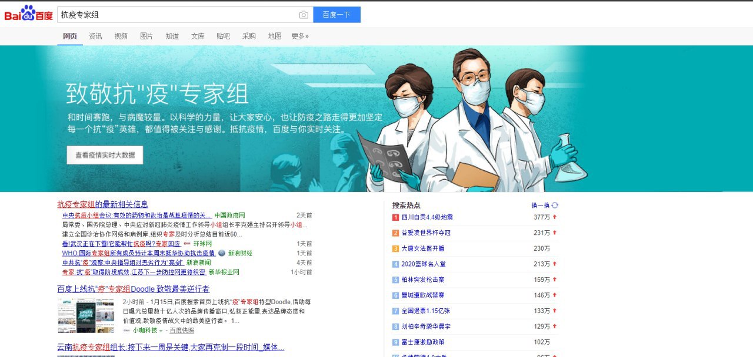Open hot search 刘柏辛奇袭华晨宇

pos(426,326)
